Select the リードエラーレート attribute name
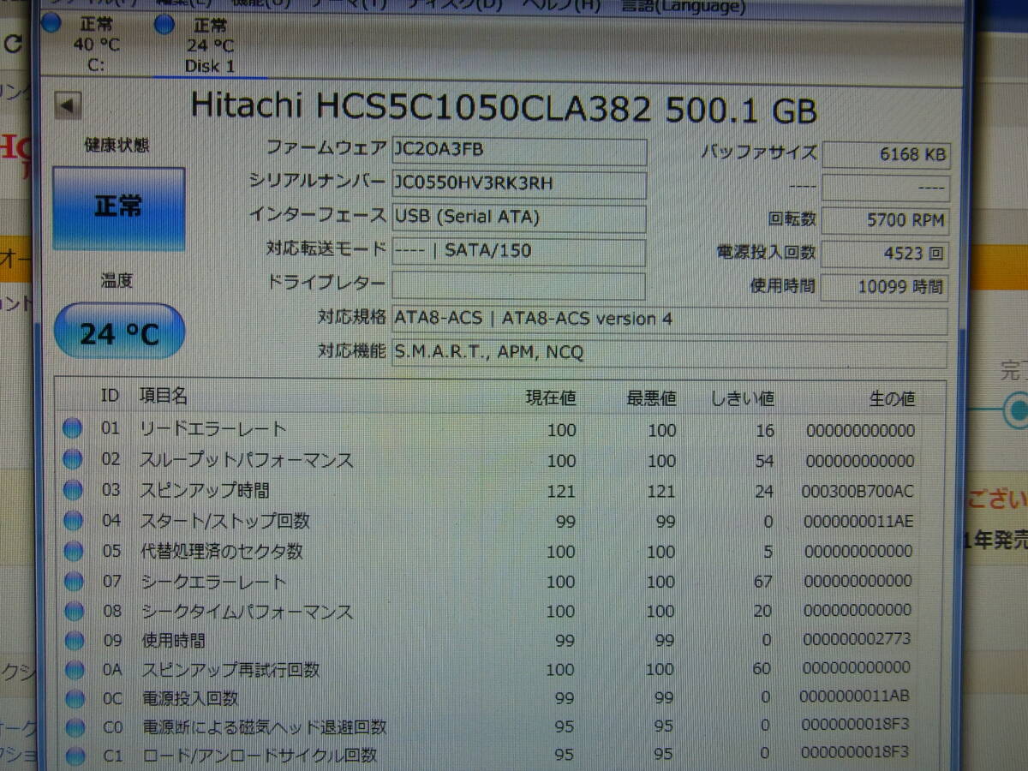 [213, 428]
